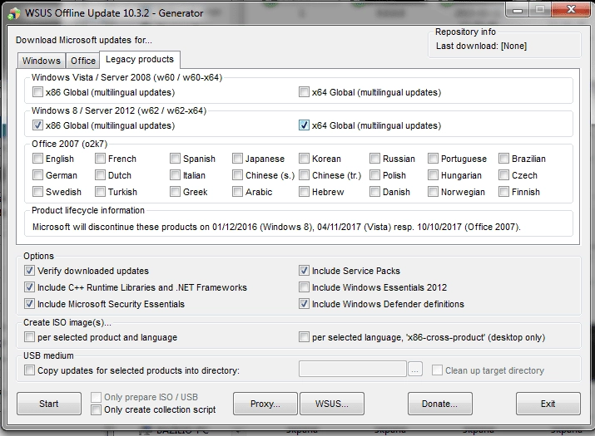Image resolution: width=595 pixels, height=436 pixels.
Task: Click the WSUS Offline Update title bar icon
Action: [x=14, y=13]
